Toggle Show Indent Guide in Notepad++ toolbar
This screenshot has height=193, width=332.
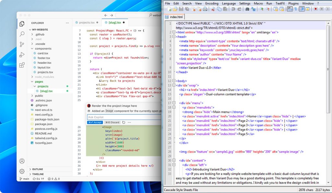(x=302, y=9)
